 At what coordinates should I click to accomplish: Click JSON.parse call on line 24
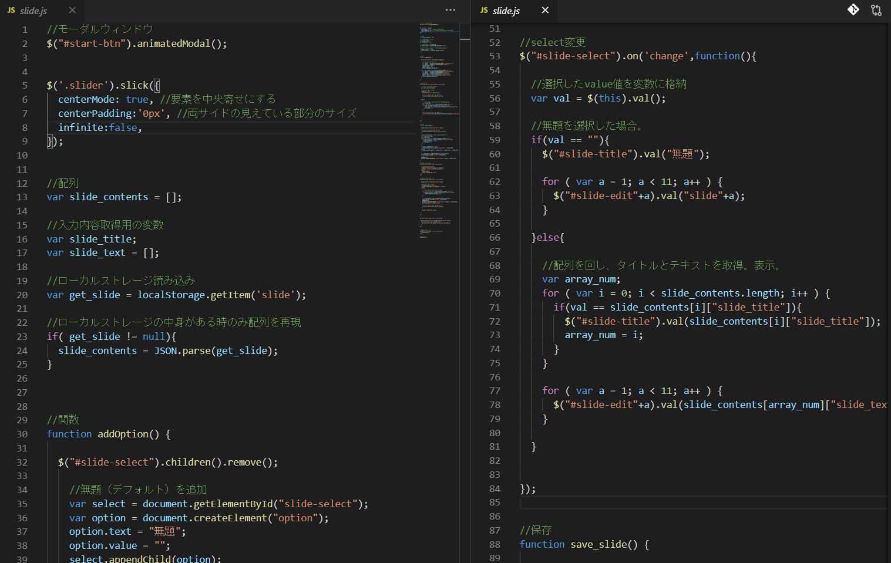182,350
